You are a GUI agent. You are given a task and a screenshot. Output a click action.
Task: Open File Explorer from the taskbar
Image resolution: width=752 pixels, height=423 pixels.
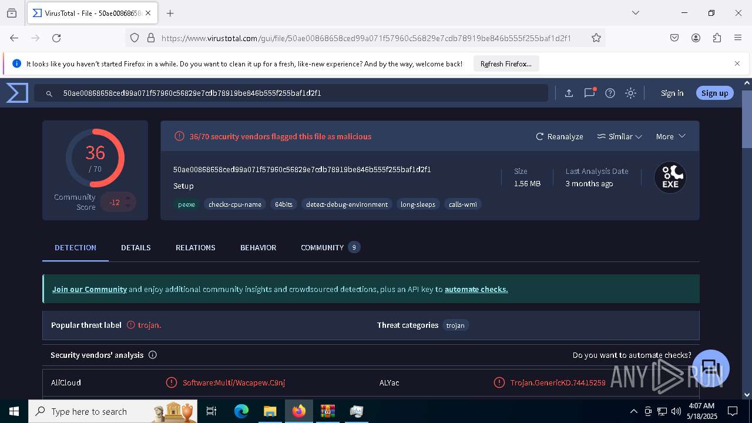[x=270, y=411]
